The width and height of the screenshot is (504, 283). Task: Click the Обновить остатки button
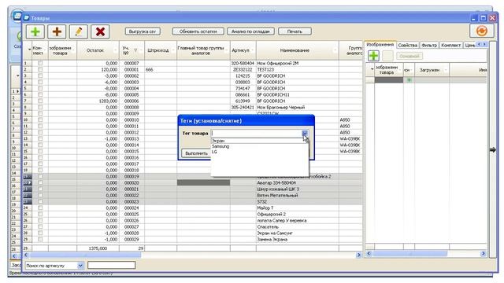(x=198, y=31)
